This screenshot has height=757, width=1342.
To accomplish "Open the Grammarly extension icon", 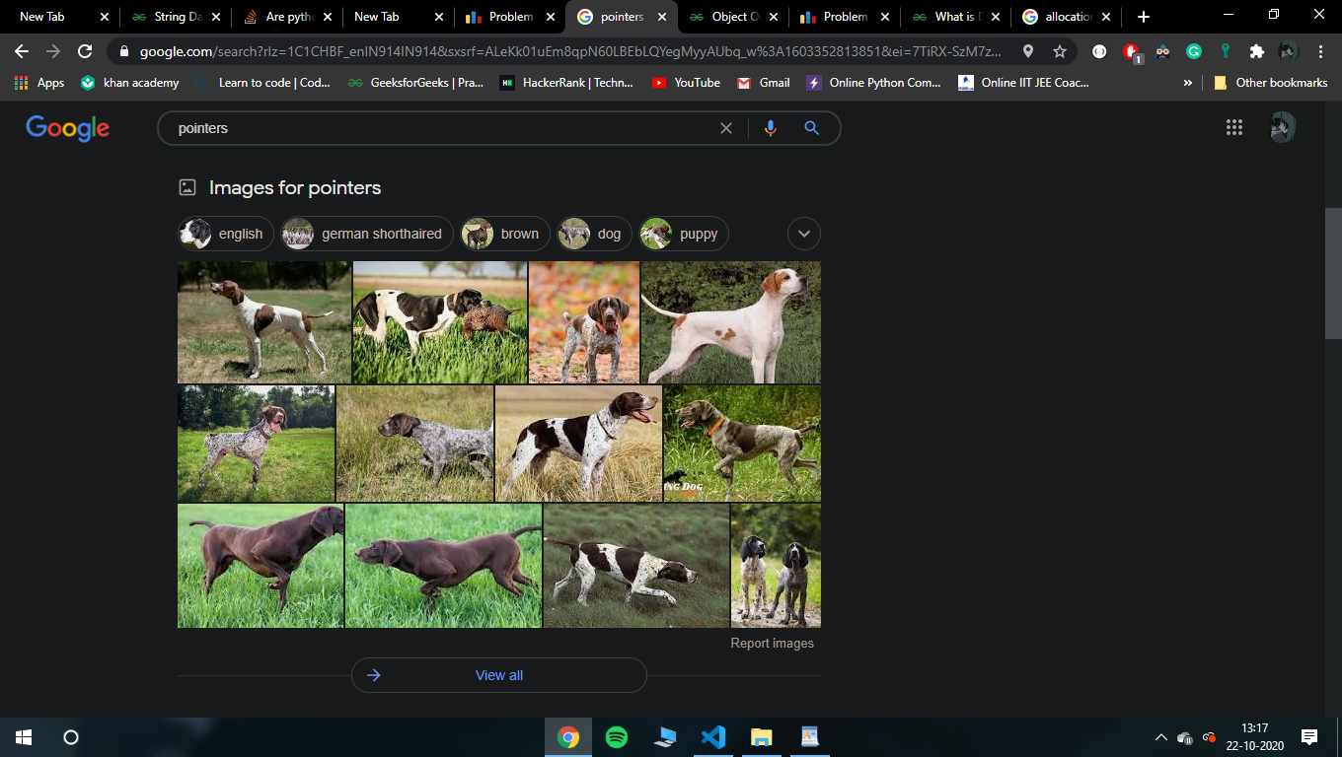I will 1194,49.
